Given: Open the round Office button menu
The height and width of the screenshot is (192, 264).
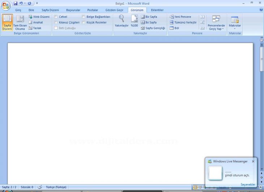Looking at the screenshot, I should (6, 5).
